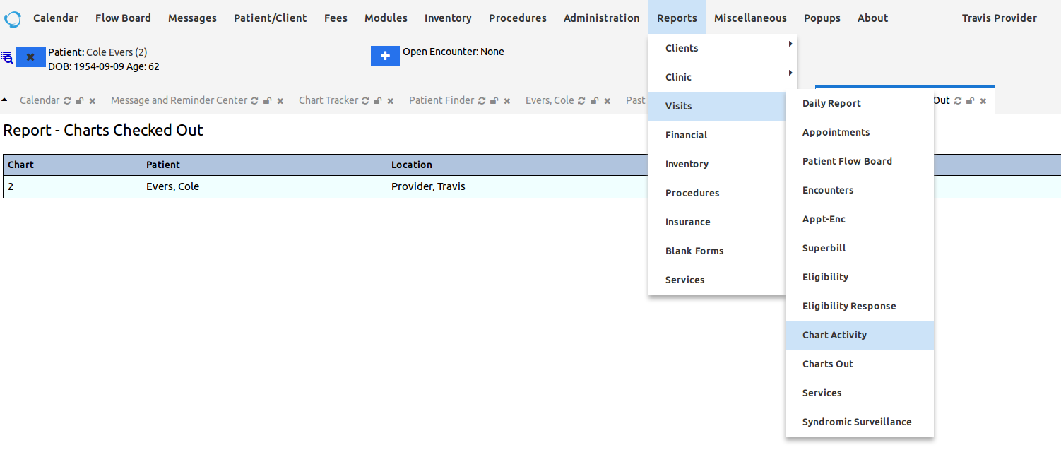Screen dimensions: 1061x457
Task: Choose Syndromic Surveillance report
Action: [x=856, y=422]
